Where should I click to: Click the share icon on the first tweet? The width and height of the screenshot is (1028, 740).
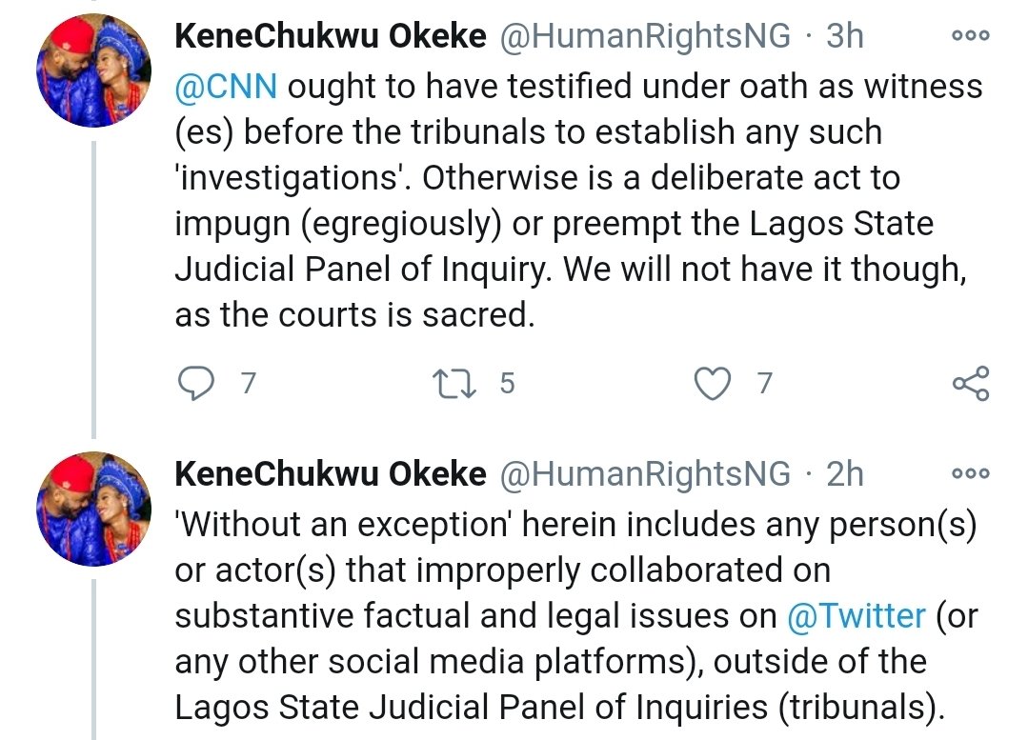pyautogui.click(x=971, y=384)
